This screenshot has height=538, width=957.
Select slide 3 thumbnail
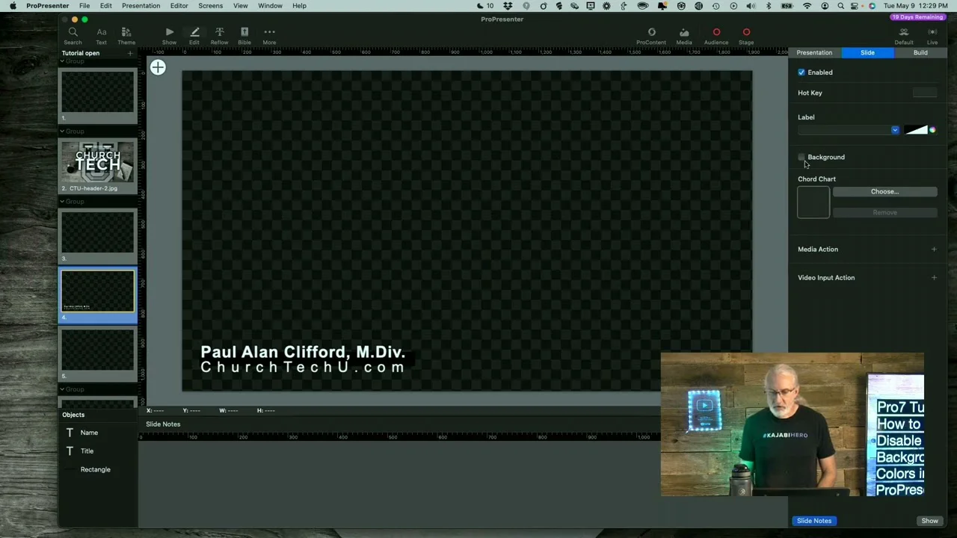pos(98,232)
